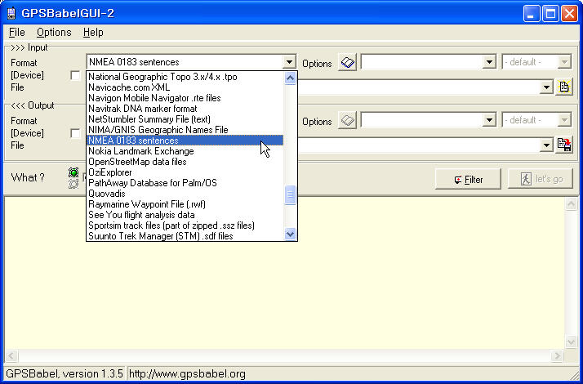This screenshot has width=583, height=384.
Task: Select OpenStreetMap data files
Action: tap(185, 162)
